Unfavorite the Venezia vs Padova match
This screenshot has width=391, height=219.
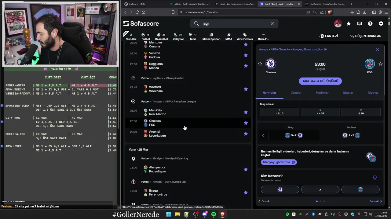pyautogui.click(x=246, y=55)
